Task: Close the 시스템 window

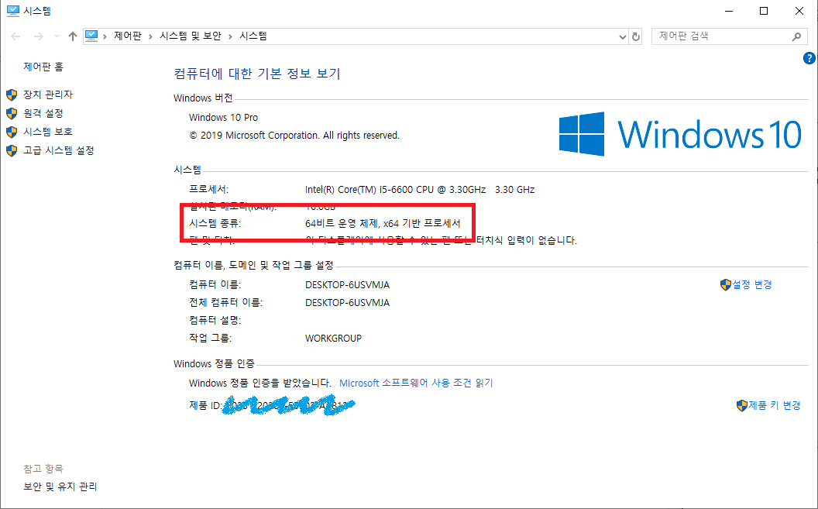Action: click(x=799, y=11)
